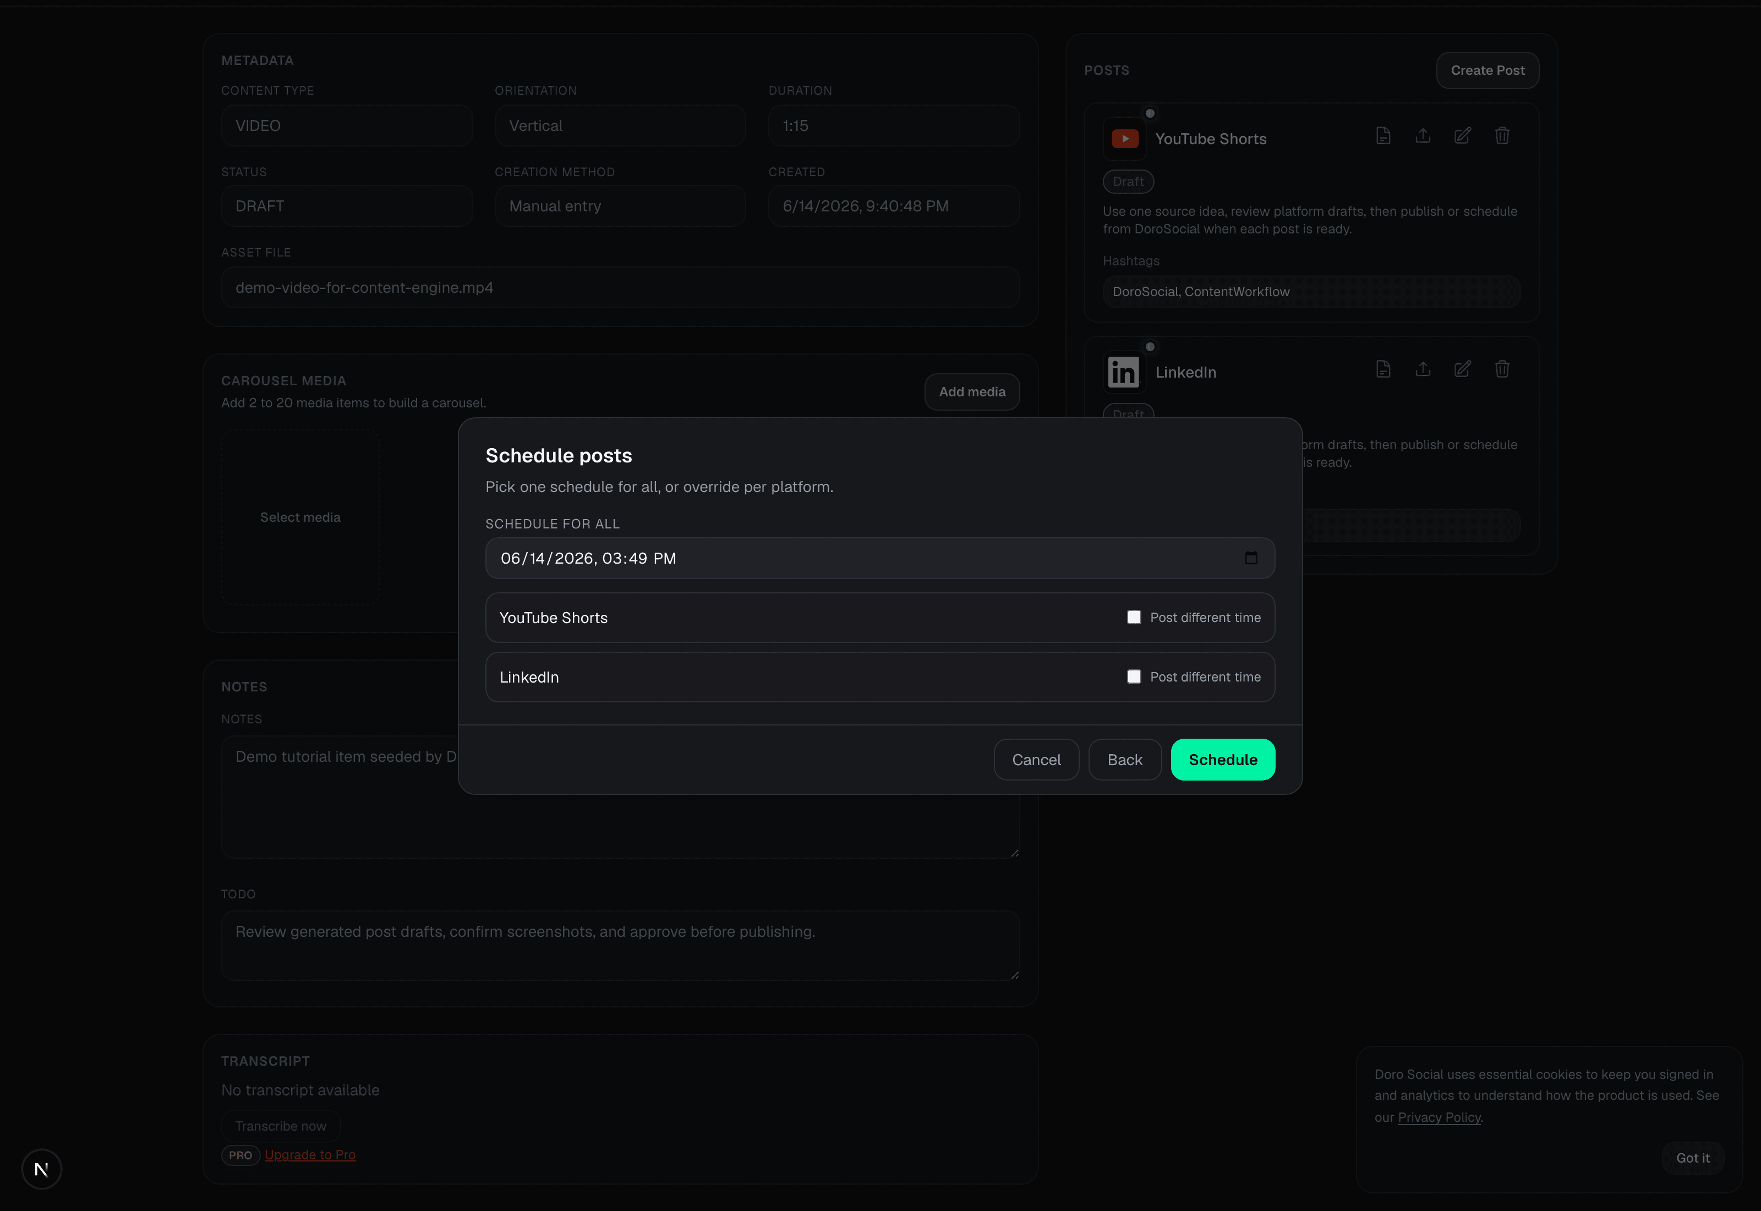Dismiss the cookie notice with Got it

coord(1693,1158)
